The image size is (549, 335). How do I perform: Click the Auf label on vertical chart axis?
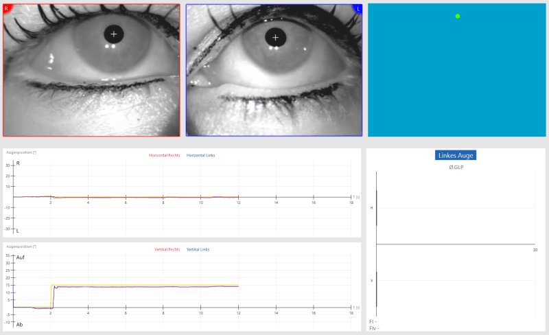[x=20, y=257]
